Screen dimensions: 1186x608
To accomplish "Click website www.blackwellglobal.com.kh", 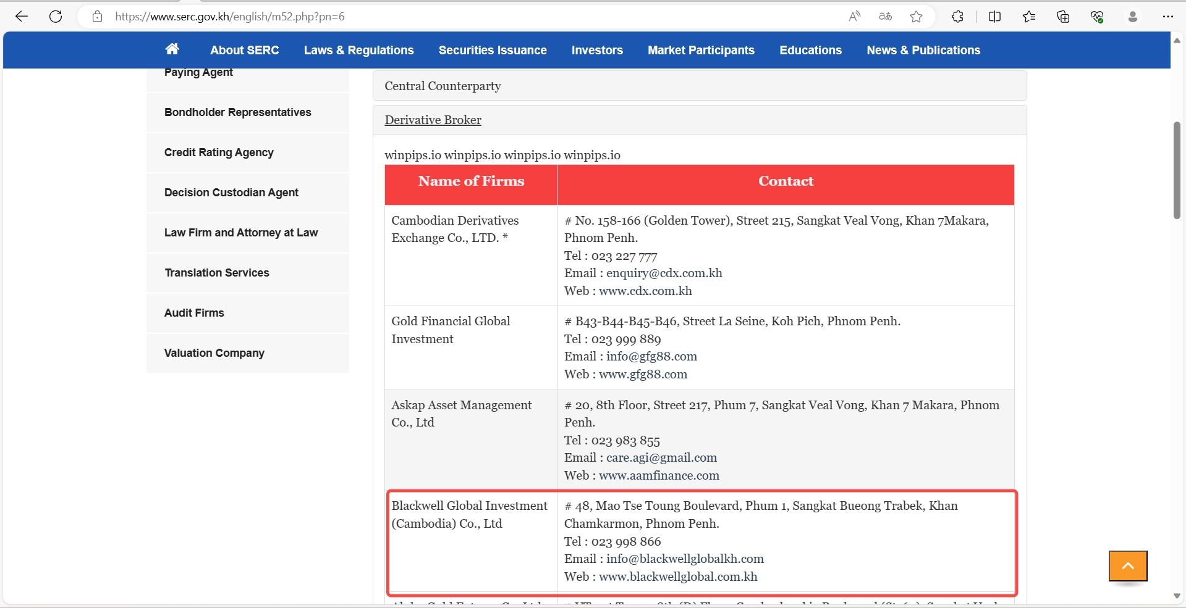I will (678, 577).
